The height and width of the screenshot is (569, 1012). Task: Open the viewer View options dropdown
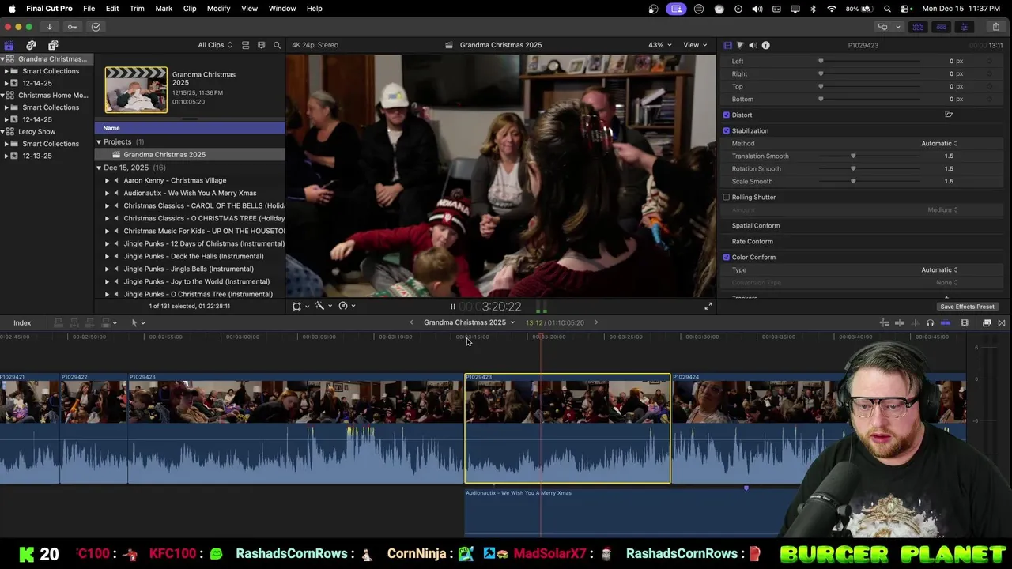coord(695,45)
